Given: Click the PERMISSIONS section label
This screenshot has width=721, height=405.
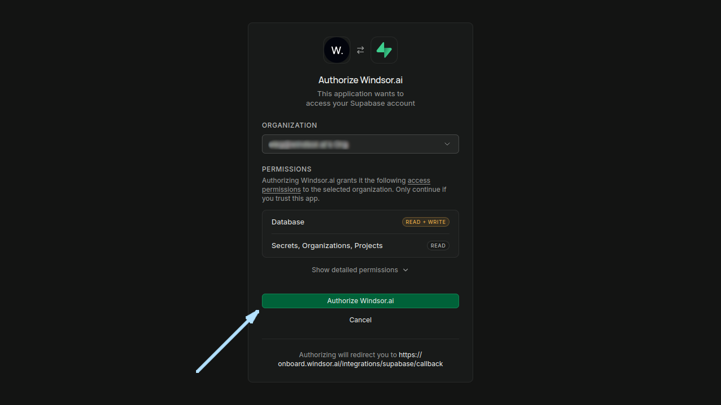Looking at the screenshot, I should (287, 169).
